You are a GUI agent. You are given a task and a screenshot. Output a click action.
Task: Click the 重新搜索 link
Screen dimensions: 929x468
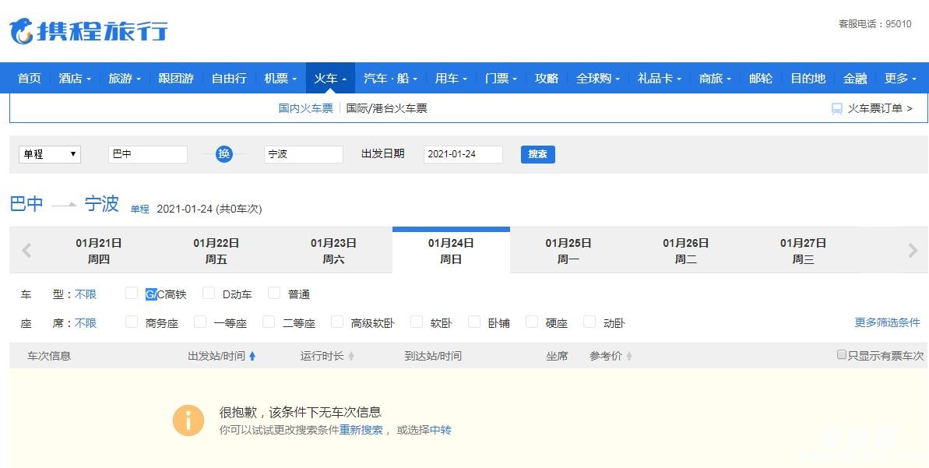tap(361, 430)
